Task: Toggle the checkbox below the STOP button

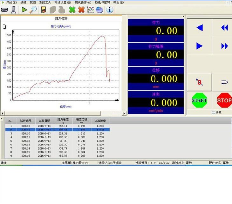Action: 213,112
